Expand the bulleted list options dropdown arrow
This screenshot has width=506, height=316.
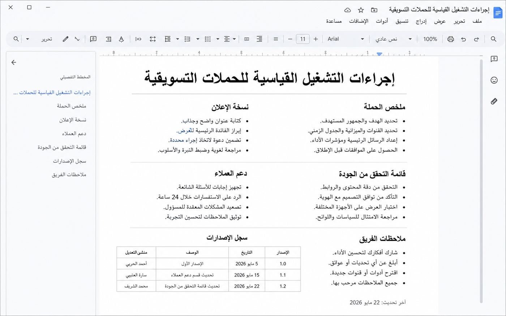(198, 39)
